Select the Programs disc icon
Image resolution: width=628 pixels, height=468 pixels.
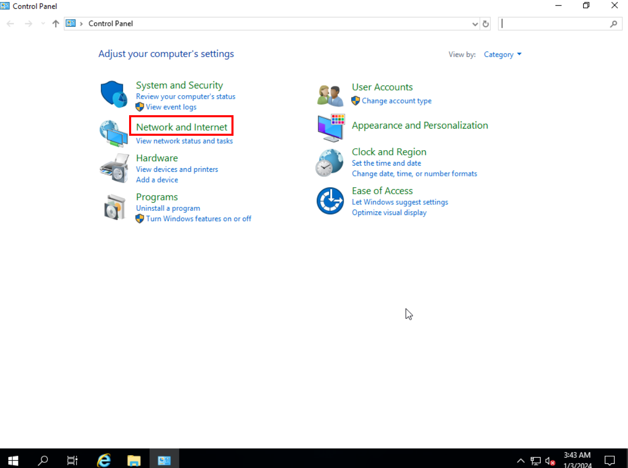114,207
